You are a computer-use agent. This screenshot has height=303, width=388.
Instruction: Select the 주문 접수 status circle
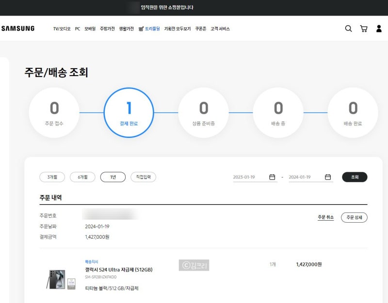pos(54,113)
